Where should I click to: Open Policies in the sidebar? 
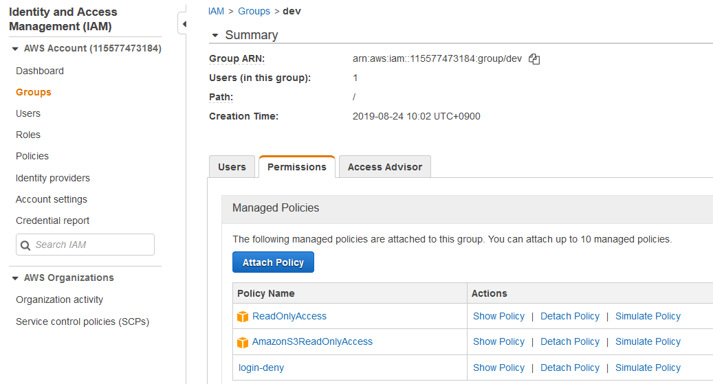click(32, 157)
